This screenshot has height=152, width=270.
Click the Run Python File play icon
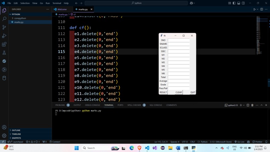tap(254, 9)
